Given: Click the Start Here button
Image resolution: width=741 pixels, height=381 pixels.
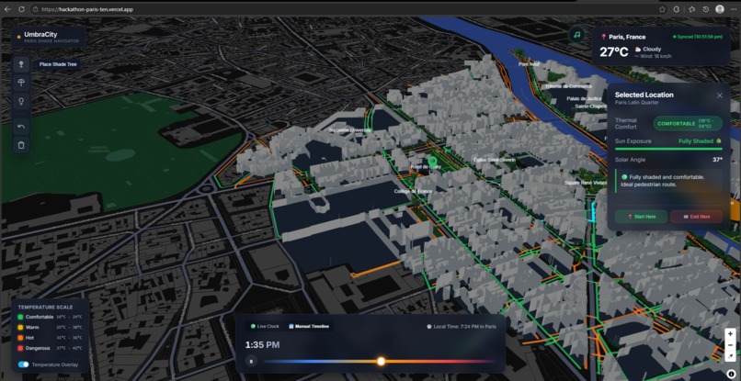Looking at the screenshot, I should [641, 217].
